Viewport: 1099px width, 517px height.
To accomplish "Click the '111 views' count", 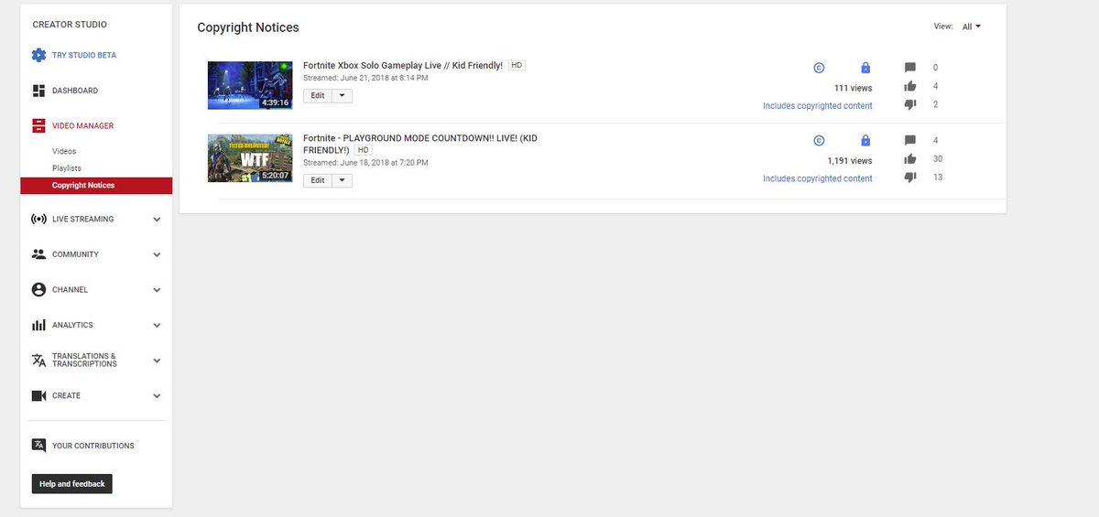I will coord(854,88).
